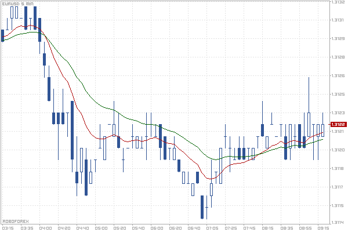Screen dimensions: 348x232
Task: Pick the 08:55 time axis label
Action: coord(305,228)
